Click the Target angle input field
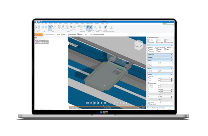This screenshot has height=136, width=208. [x=166, y=71]
